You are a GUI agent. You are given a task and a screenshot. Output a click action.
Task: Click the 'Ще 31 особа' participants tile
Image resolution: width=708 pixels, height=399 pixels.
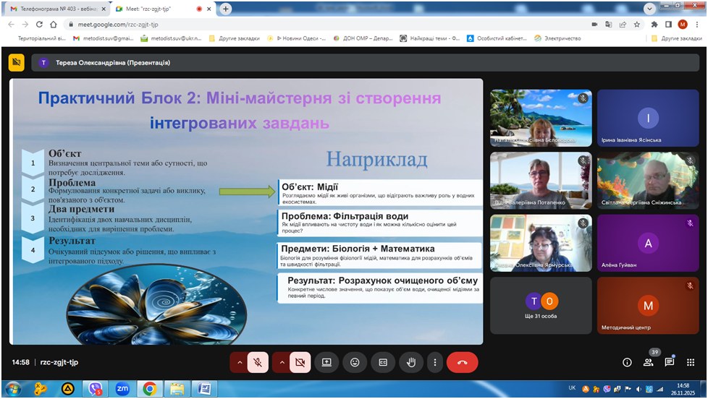pos(540,306)
